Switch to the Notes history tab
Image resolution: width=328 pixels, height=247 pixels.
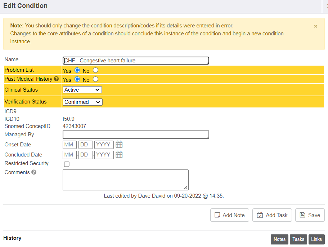tap(279, 239)
